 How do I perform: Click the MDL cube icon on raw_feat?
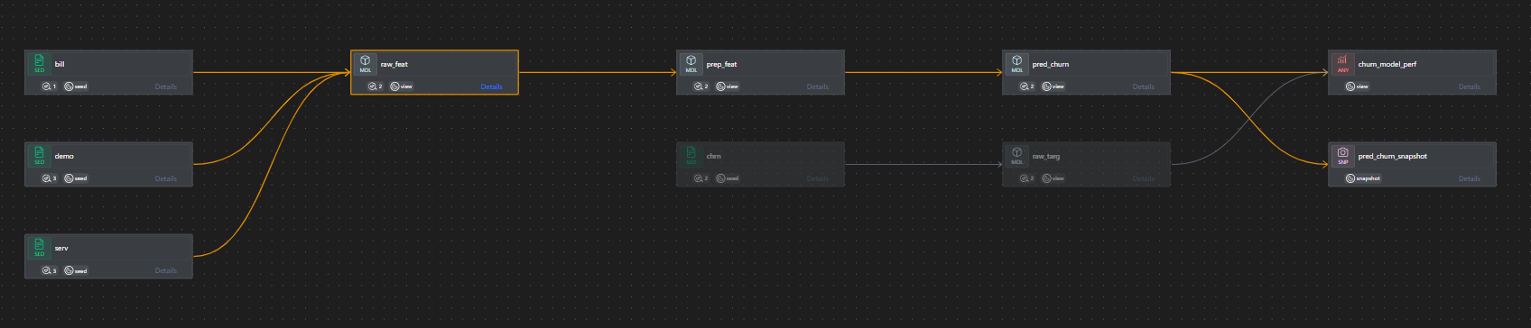click(x=365, y=64)
